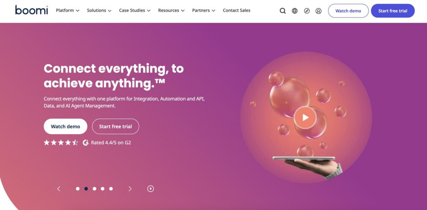Click the globe language selector icon
Screen dimensions: 427x210
pos(295,11)
